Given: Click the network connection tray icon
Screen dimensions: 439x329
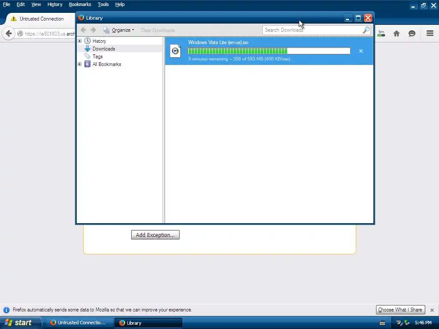Looking at the screenshot, I should pyautogui.click(x=407, y=323).
